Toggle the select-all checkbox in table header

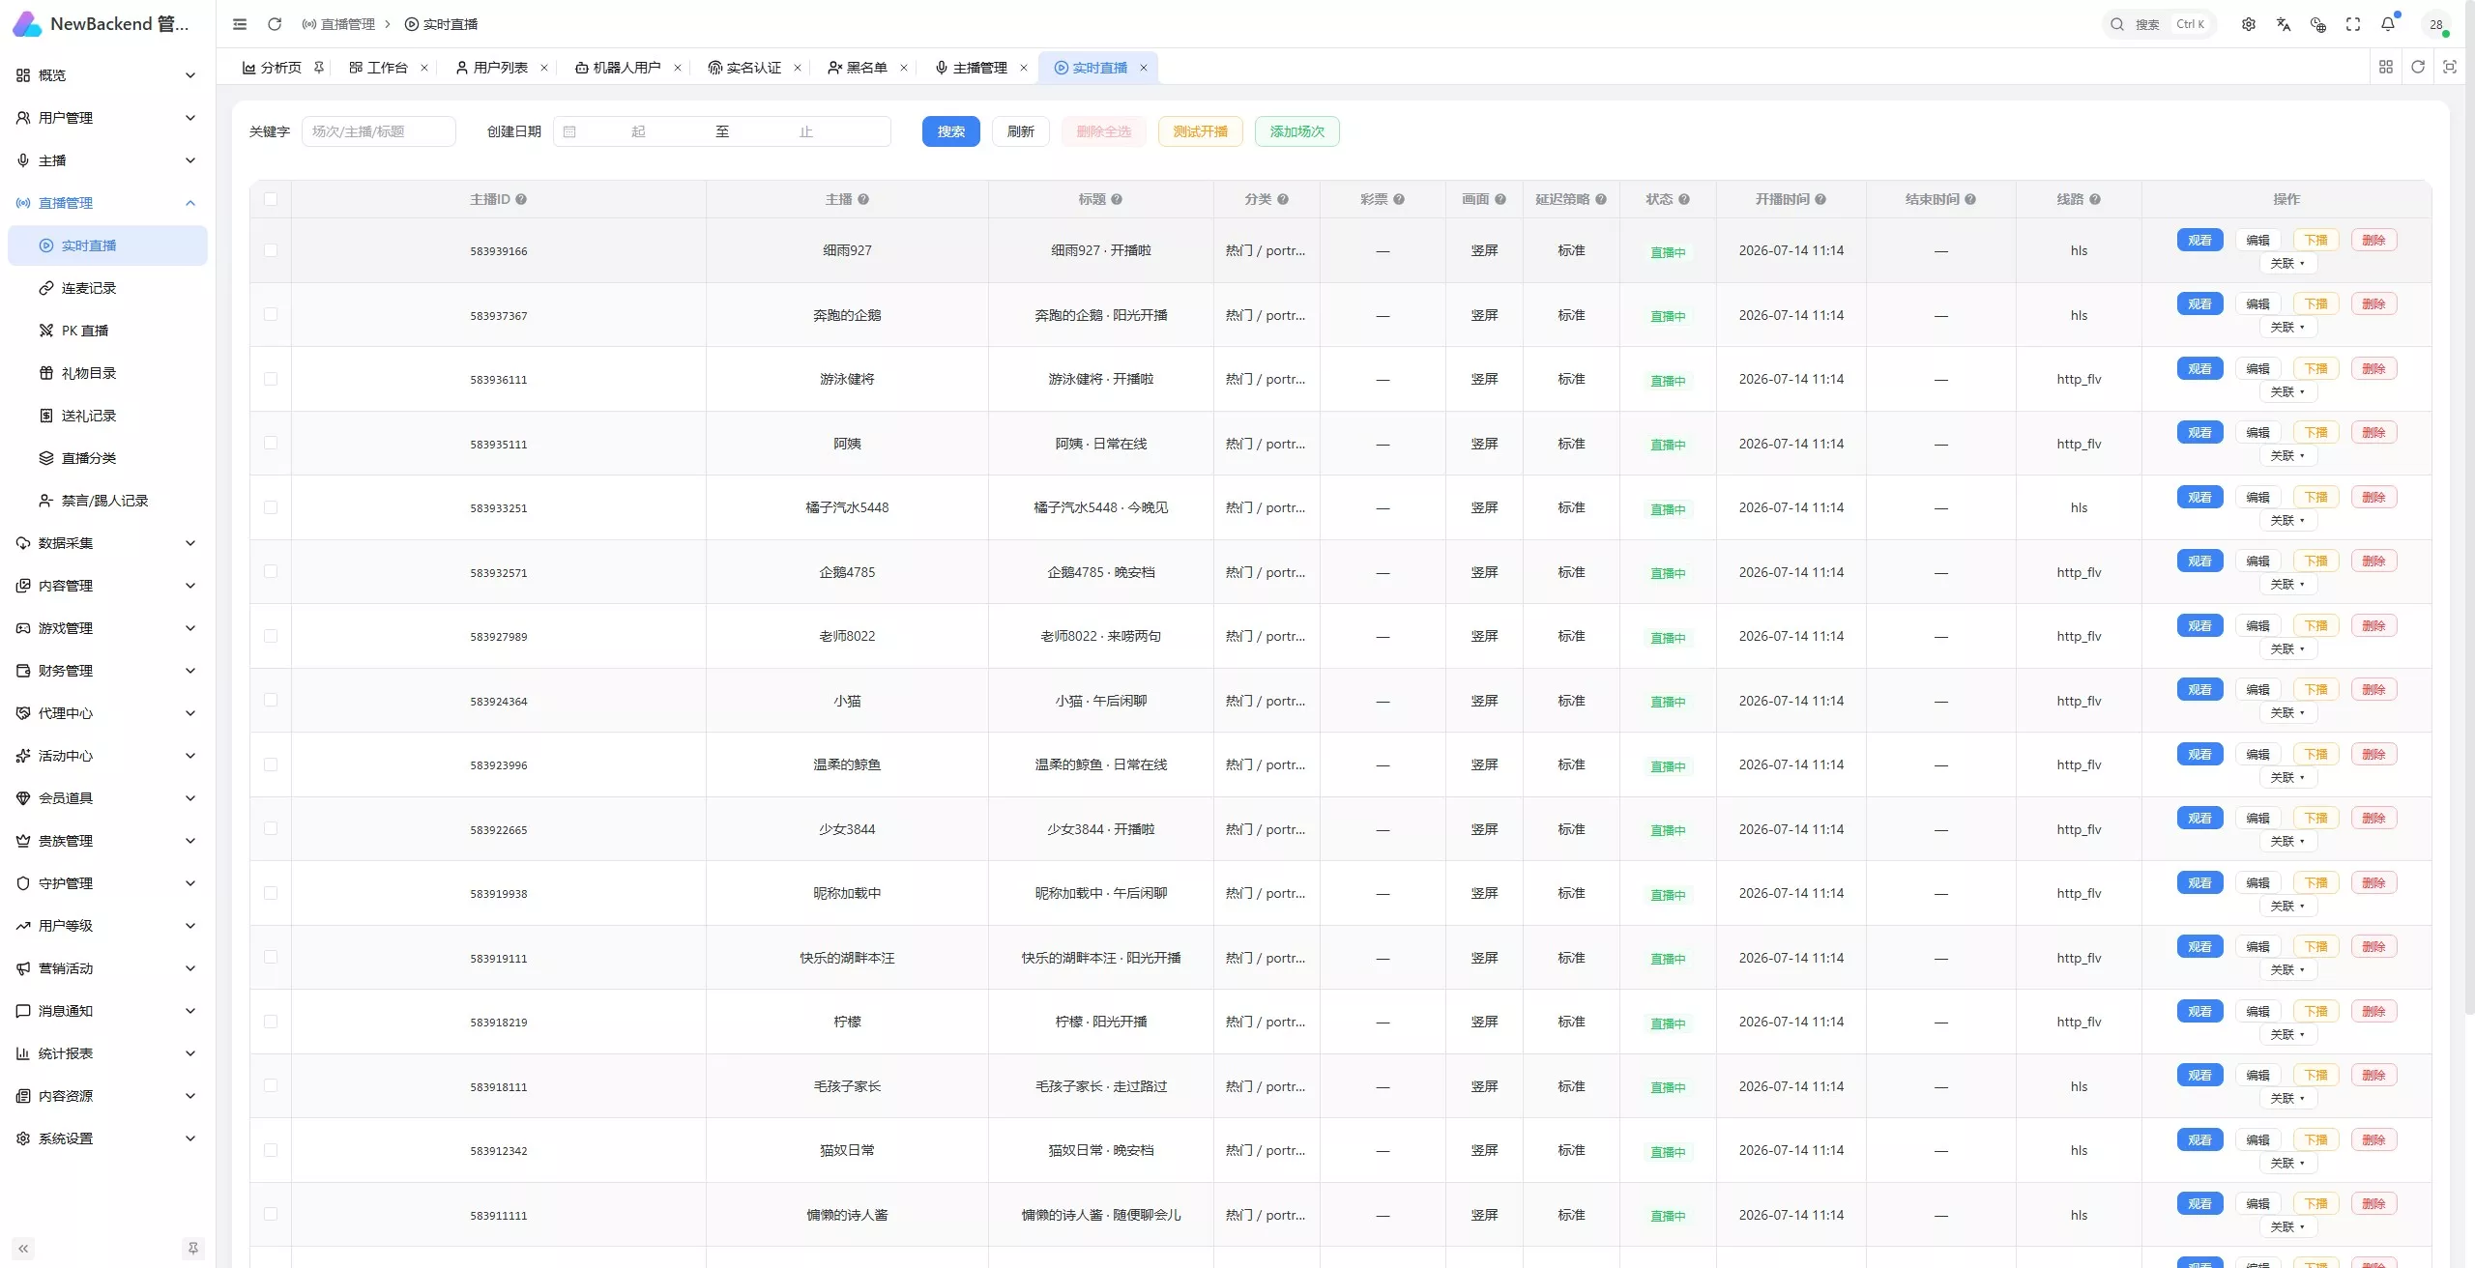[x=271, y=199]
